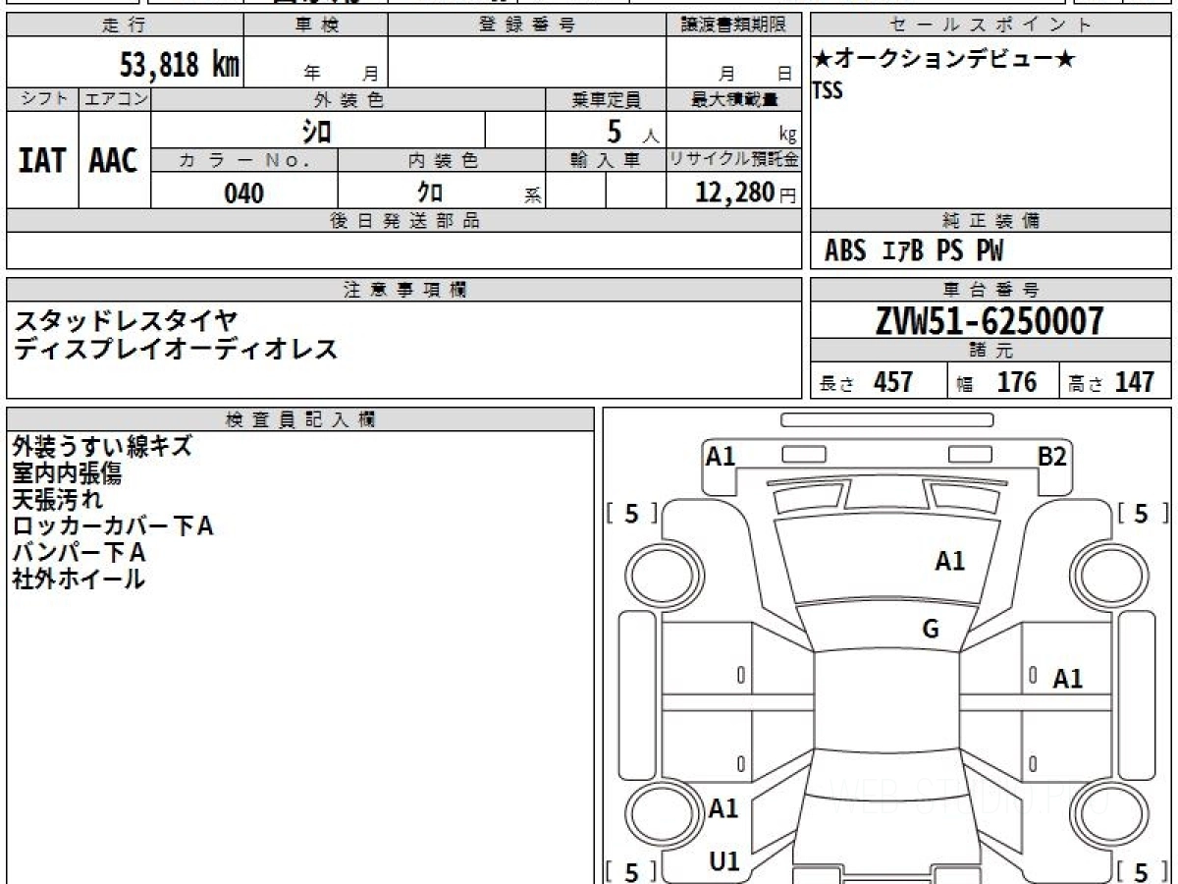Select the 高さ 147 height value
The height and width of the screenshot is (884, 1178).
pos(1111,382)
